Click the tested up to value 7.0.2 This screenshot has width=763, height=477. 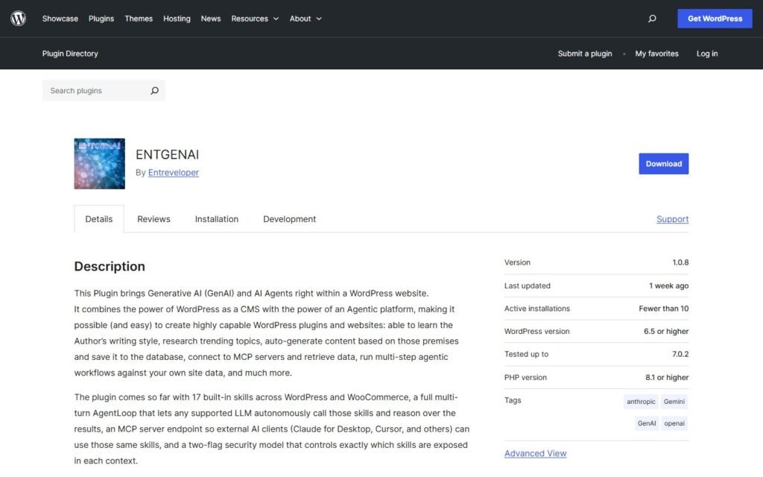(680, 354)
